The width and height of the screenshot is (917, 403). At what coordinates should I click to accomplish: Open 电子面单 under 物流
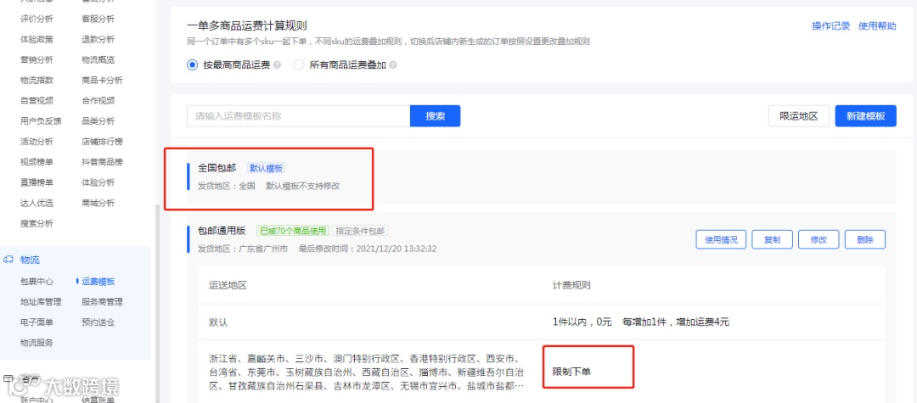(37, 322)
